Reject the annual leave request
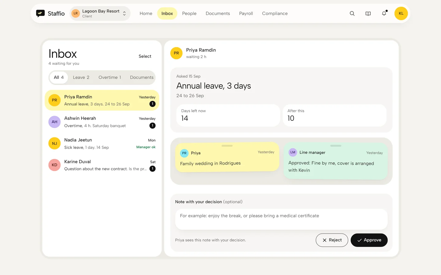The image size is (441, 275). tap(332, 240)
